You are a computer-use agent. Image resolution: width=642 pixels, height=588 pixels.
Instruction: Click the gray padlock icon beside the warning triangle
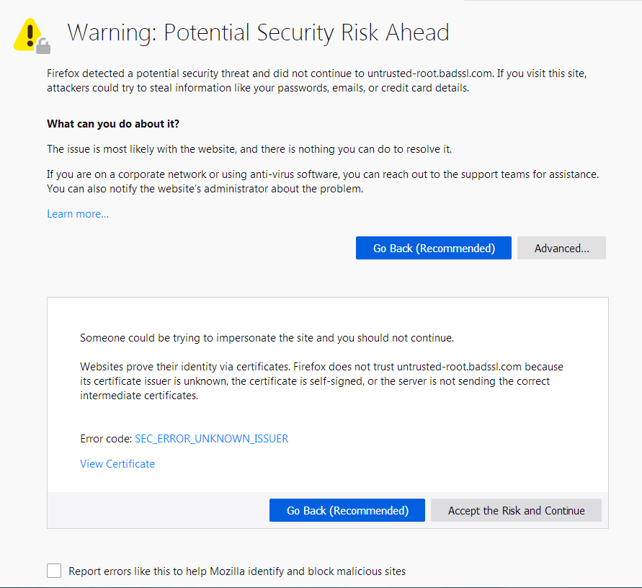pos(43,46)
